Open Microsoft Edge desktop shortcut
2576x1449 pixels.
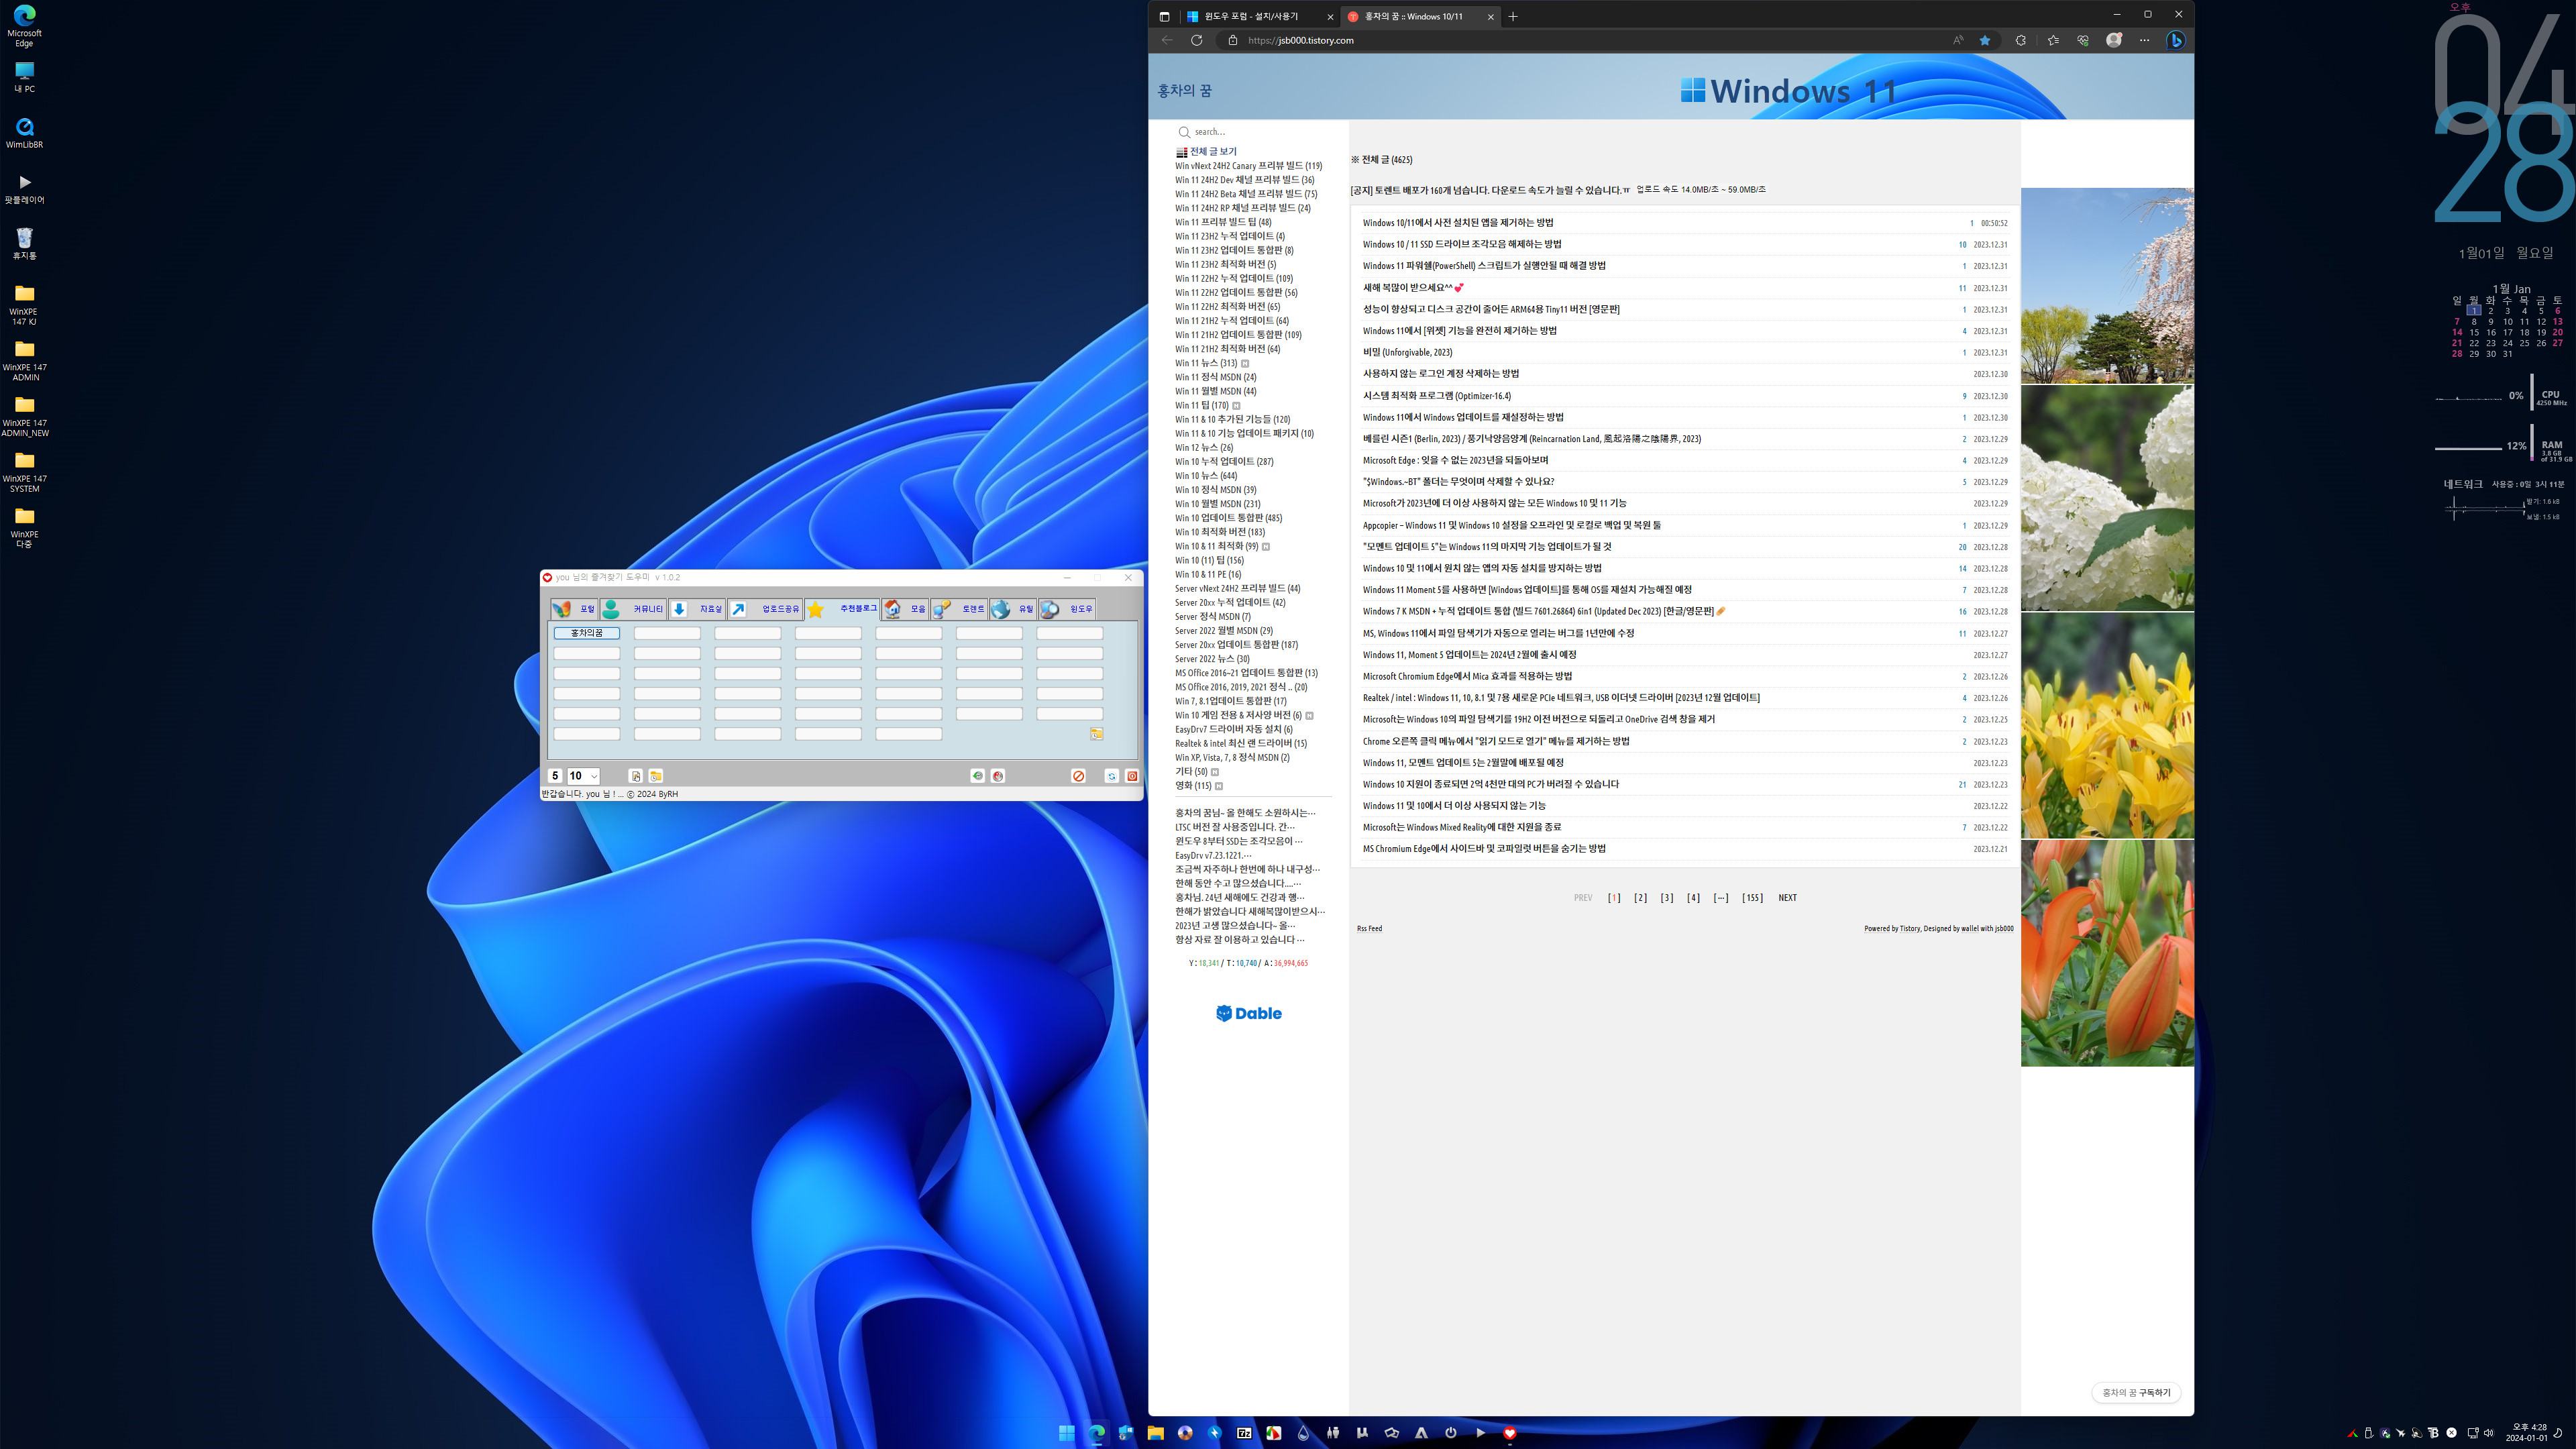coord(24,26)
